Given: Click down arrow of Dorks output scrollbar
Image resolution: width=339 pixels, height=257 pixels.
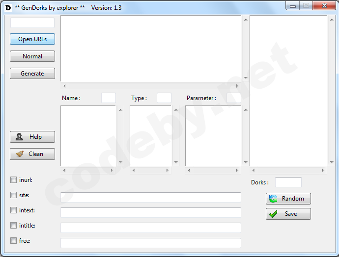Looking at the screenshot, I should click(332, 162).
